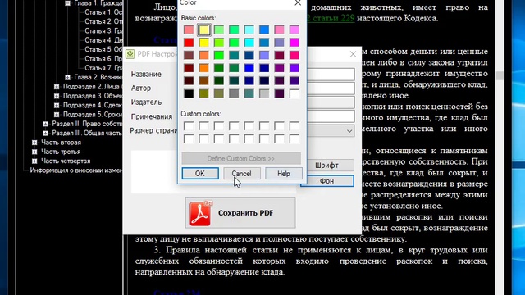Click the Издатель input field
Viewport: 525px width, 295px height.
tap(331, 102)
